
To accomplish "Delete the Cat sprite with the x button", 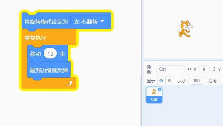I will pyautogui.click(x=160, y=89).
